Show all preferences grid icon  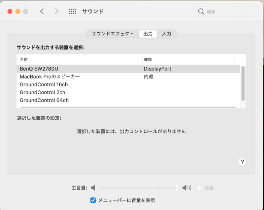point(73,11)
